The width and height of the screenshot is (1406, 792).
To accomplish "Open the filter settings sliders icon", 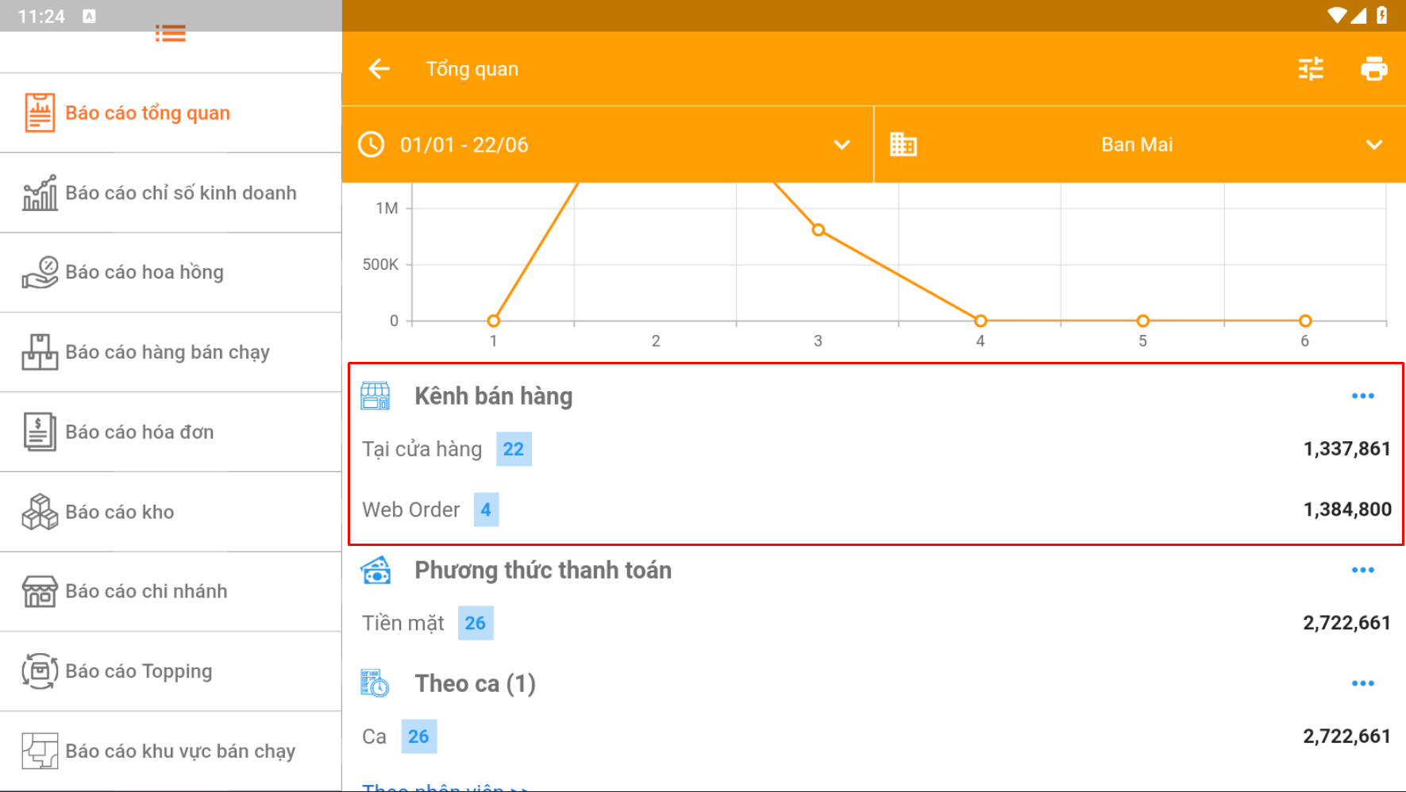I will tap(1310, 69).
